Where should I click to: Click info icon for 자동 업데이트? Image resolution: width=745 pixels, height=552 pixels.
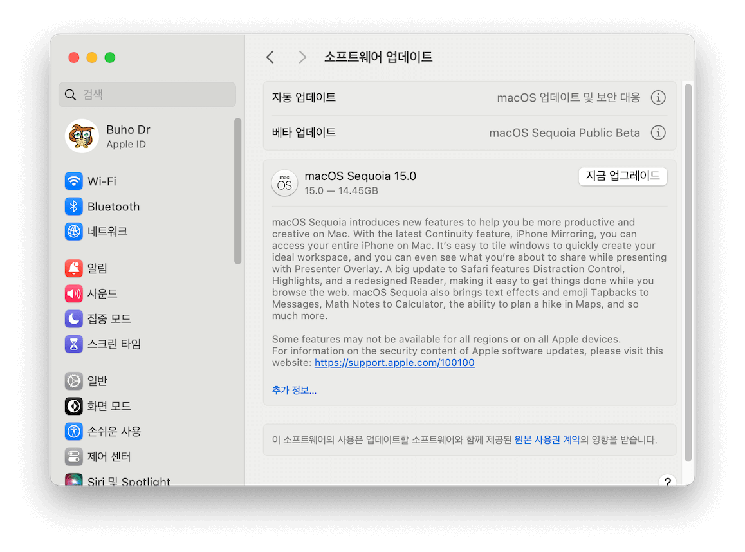point(658,97)
